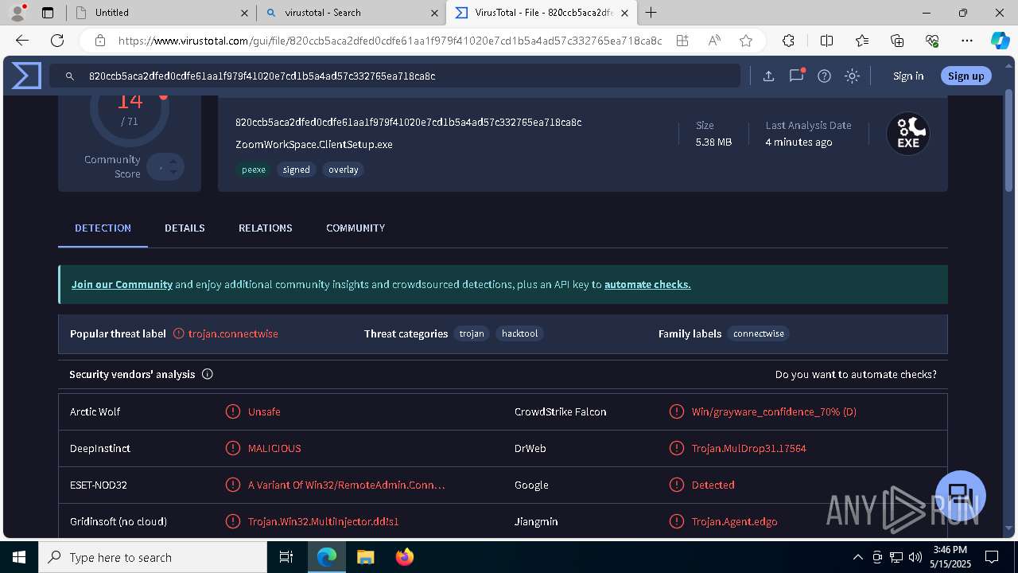1018x573 pixels.
Task: Vote up community score arrow
Action: point(173,162)
